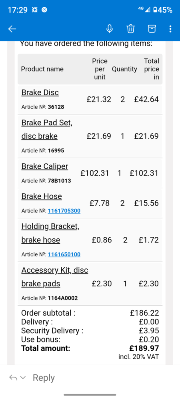Tap the microphone dictation icon

point(110,29)
